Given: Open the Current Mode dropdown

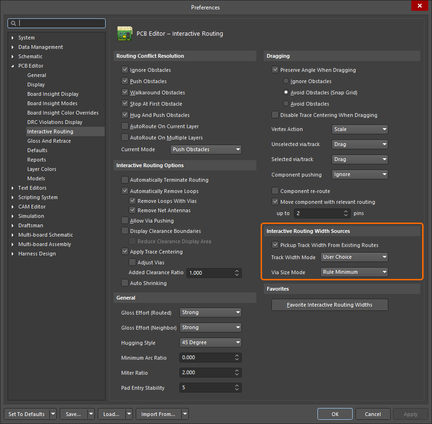Looking at the screenshot, I should point(206,149).
